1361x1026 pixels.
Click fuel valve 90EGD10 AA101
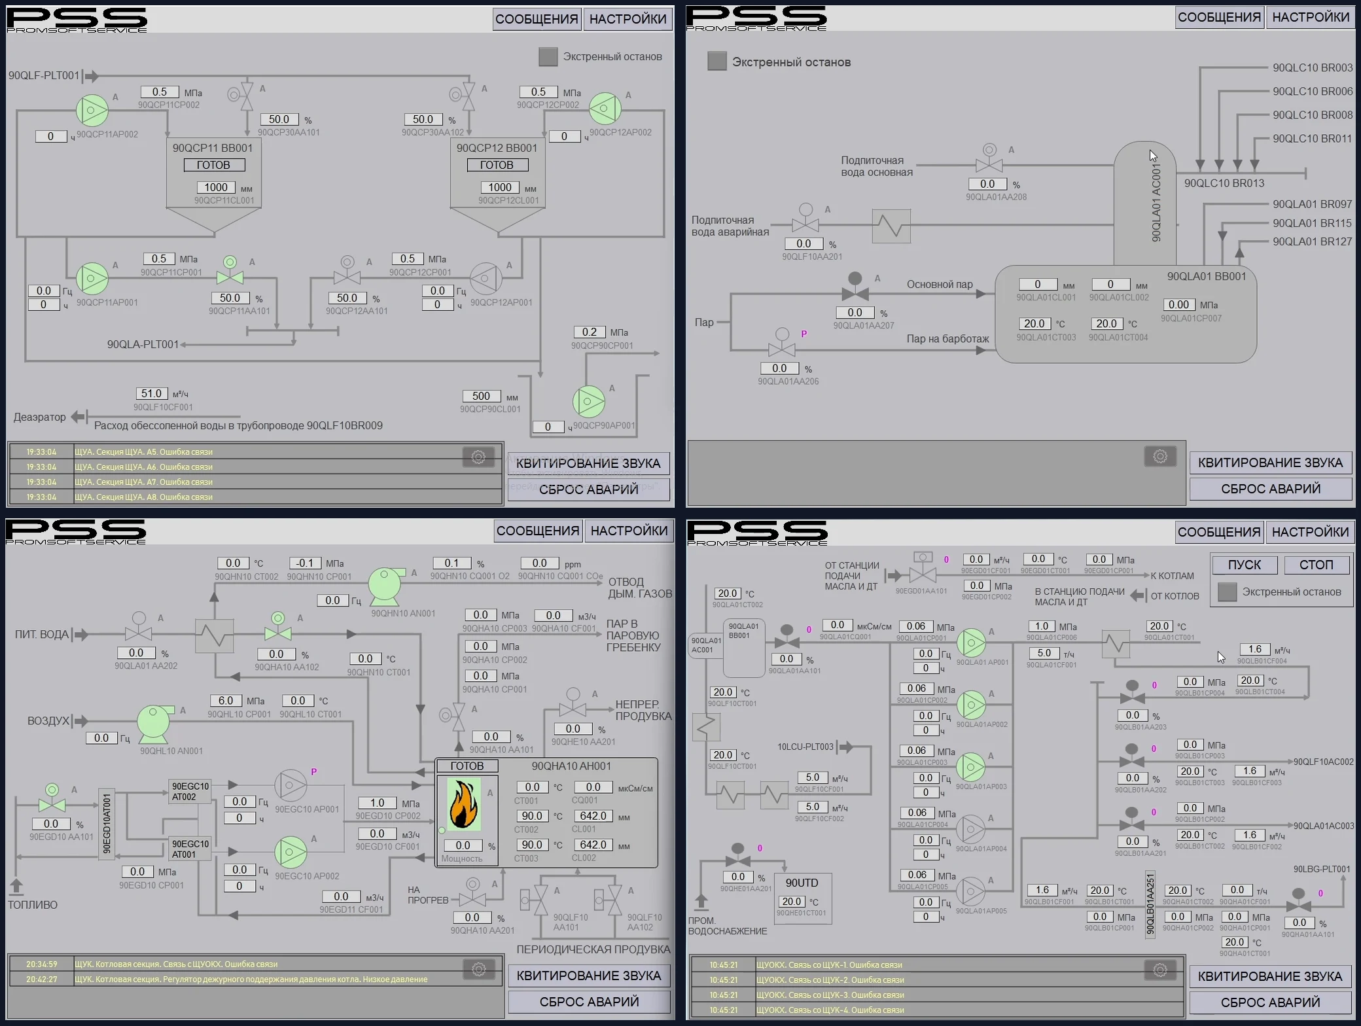pyautogui.click(x=52, y=798)
